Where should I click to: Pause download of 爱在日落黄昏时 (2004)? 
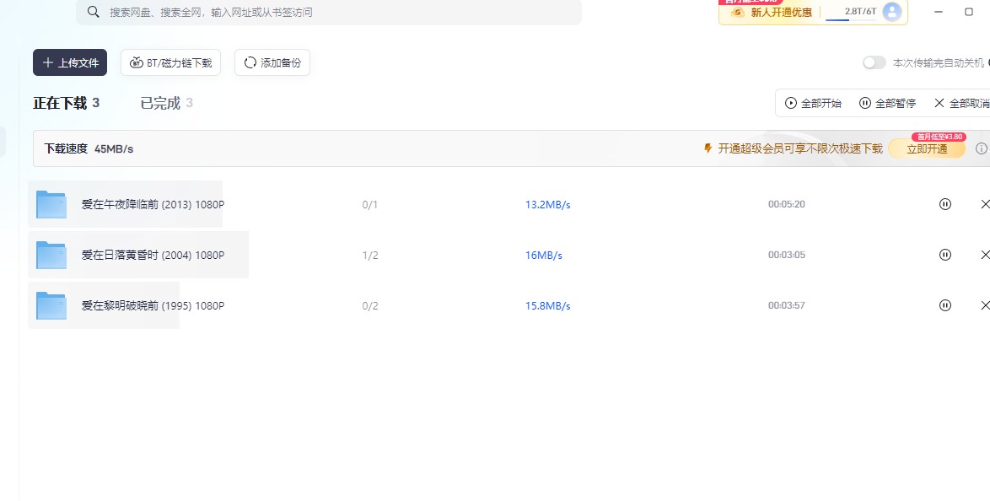945,255
